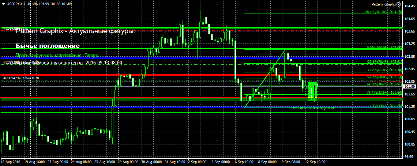Screen dimensions: 417x166
Task: Select the 'Pattern Graphix - Актуальные фигуры:' heading
Action: click(75, 31)
